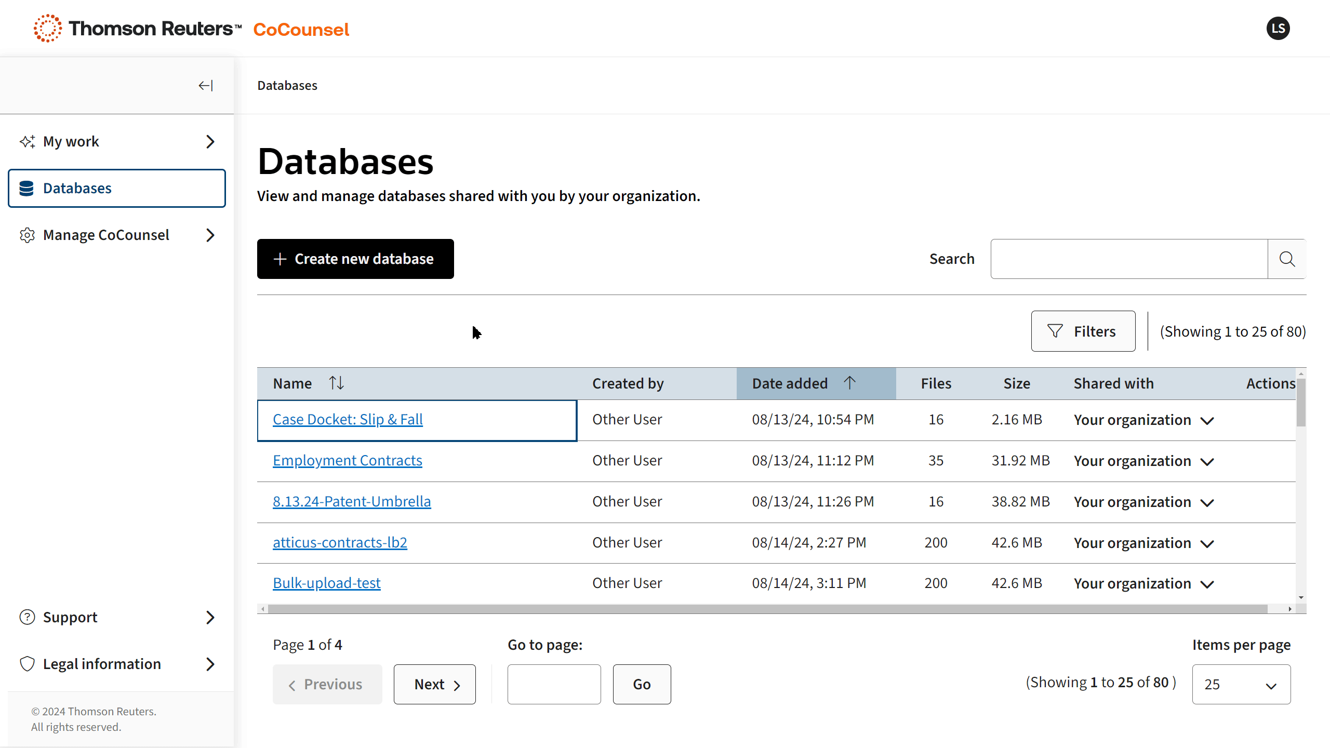Go to the Next page
The height and width of the screenshot is (748, 1330).
pos(434,684)
